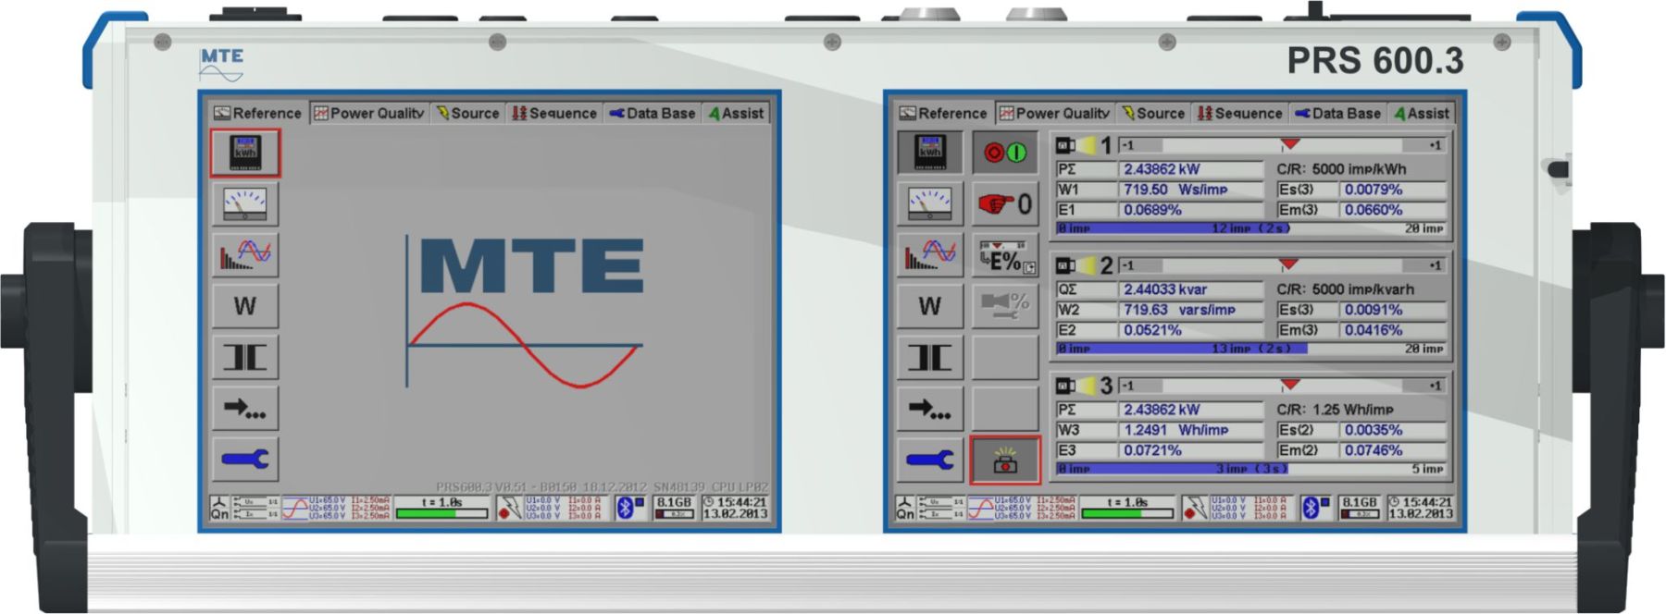Click the arrow-dots icon on right screen
The width and height of the screenshot is (1666, 614).
930,408
